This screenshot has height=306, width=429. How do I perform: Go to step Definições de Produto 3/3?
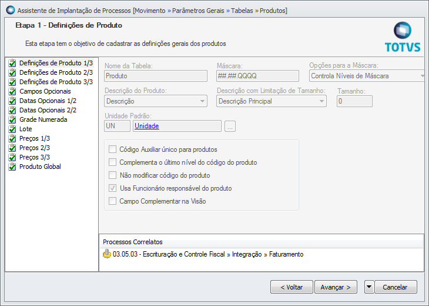click(x=56, y=82)
